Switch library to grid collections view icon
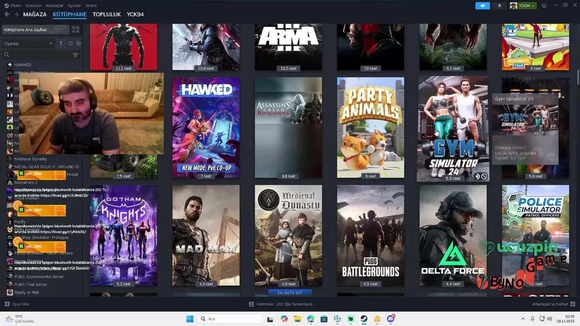The width and height of the screenshot is (580, 326). coord(76,29)
